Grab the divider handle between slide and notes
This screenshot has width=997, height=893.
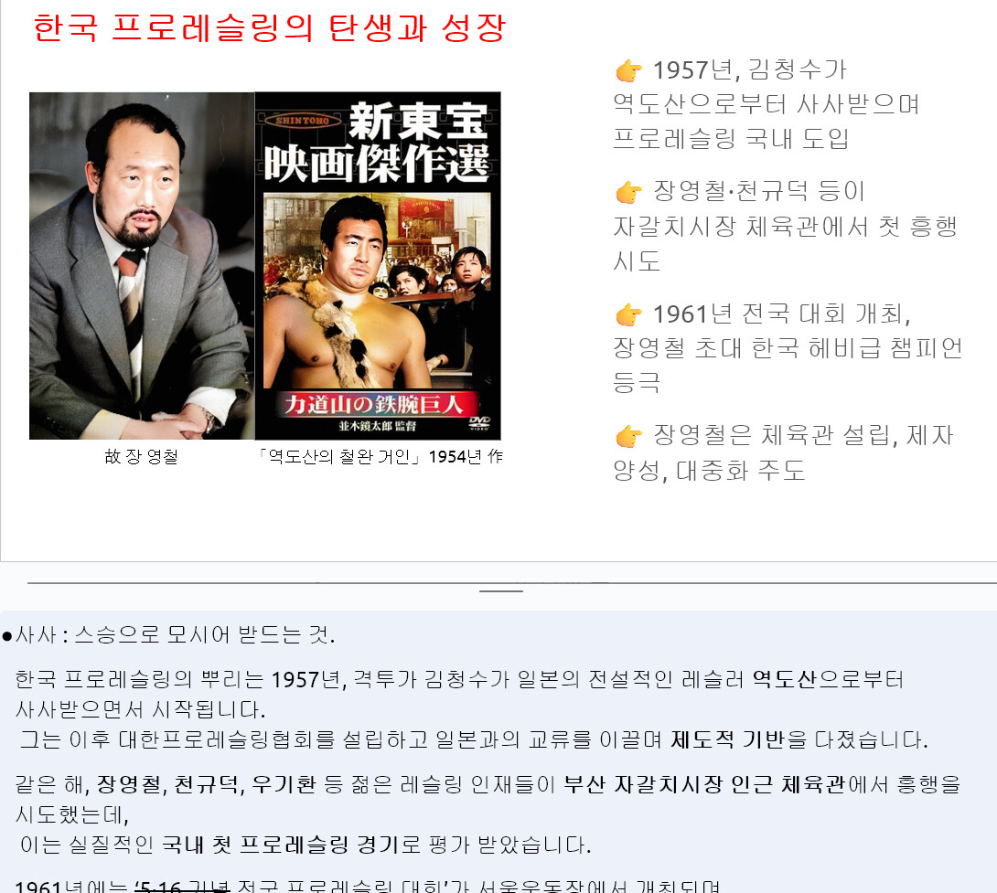pyautogui.click(x=501, y=591)
